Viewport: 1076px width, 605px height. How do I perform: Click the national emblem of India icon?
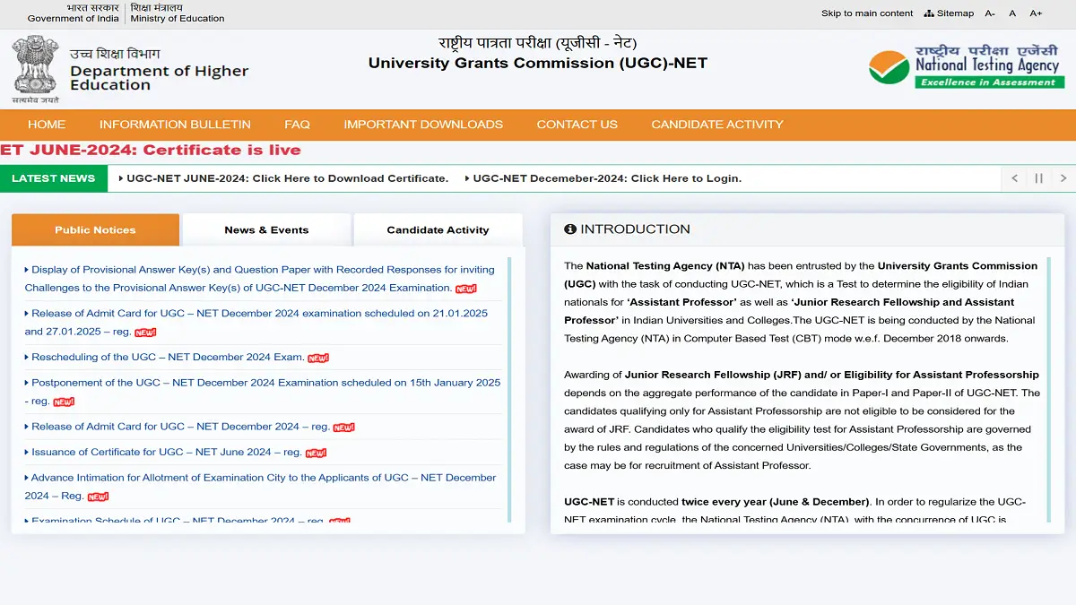coord(34,68)
